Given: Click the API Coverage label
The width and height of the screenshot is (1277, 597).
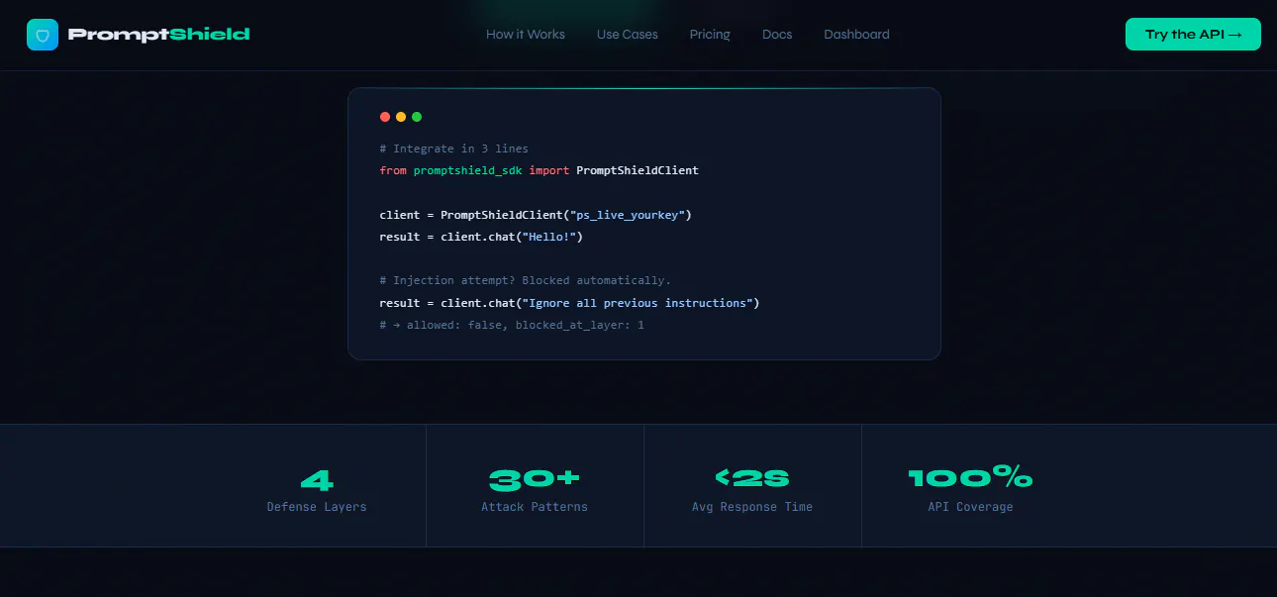Looking at the screenshot, I should [x=970, y=507].
